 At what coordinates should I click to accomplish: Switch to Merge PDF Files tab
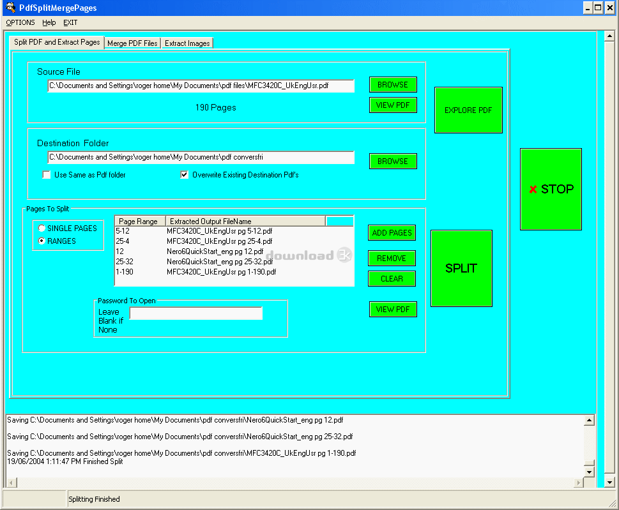(x=132, y=43)
